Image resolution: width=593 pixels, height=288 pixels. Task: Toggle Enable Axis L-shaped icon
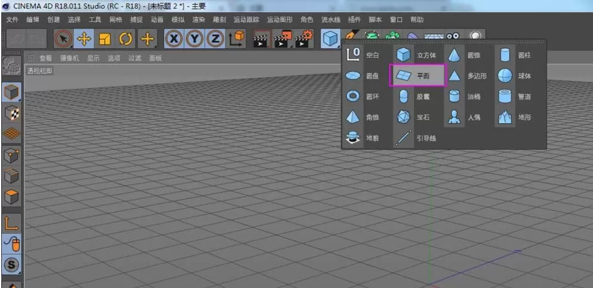click(x=11, y=223)
